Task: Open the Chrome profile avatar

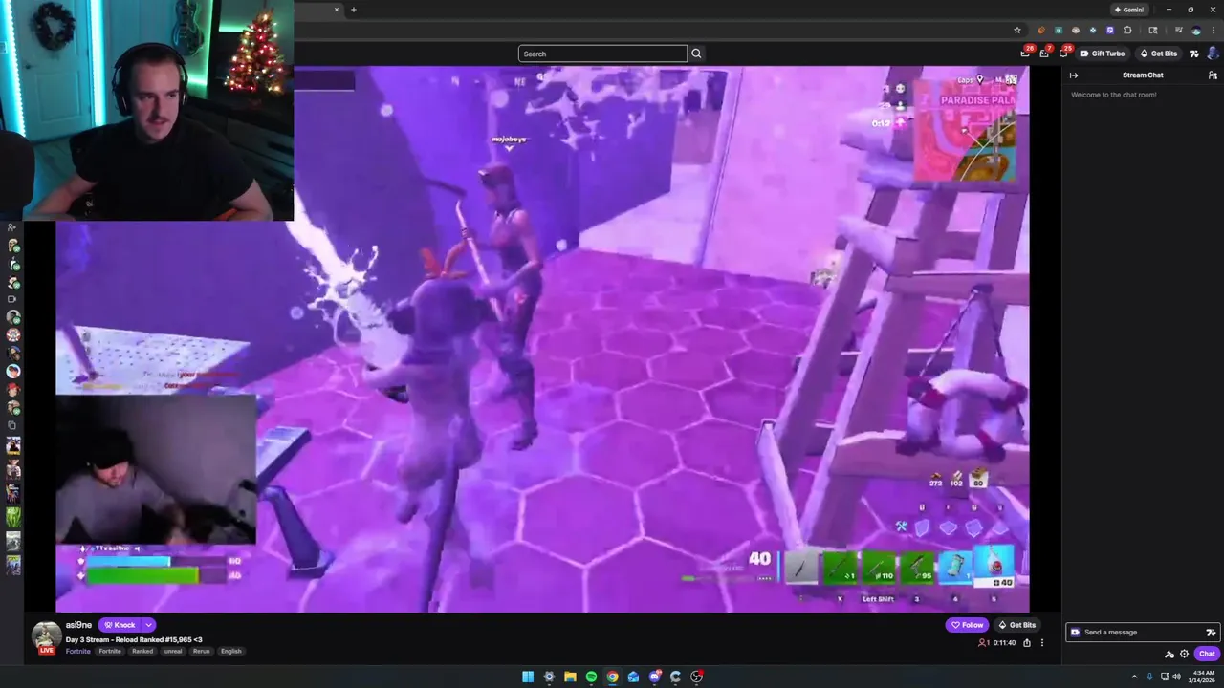Action: click(x=1196, y=30)
